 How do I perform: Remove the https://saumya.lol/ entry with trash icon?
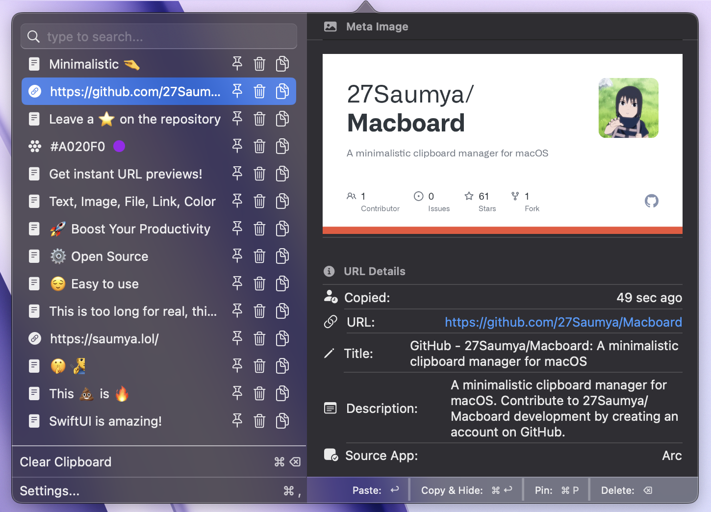[259, 338]
